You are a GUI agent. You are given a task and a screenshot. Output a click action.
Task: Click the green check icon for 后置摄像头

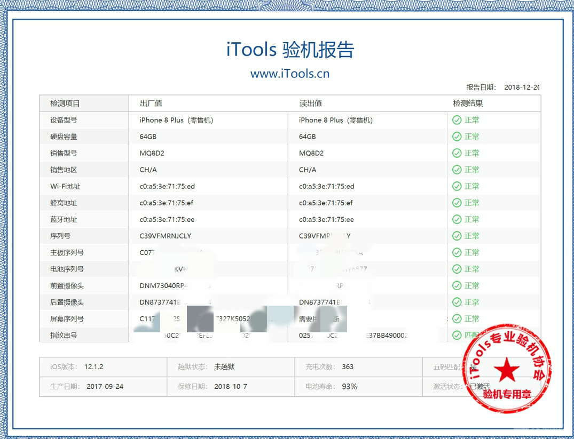point(457,302)
